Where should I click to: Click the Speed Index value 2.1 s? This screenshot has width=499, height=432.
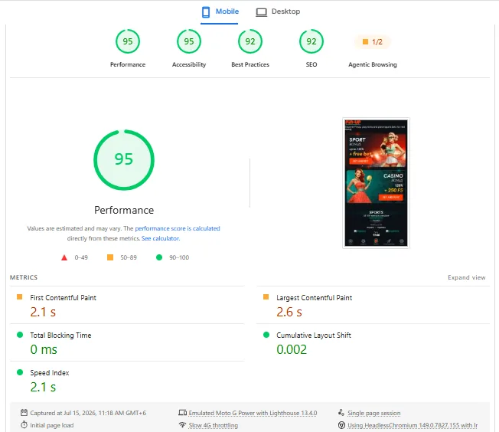coord(43,387)
